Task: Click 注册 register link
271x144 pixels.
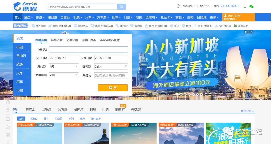Action: 238,16
